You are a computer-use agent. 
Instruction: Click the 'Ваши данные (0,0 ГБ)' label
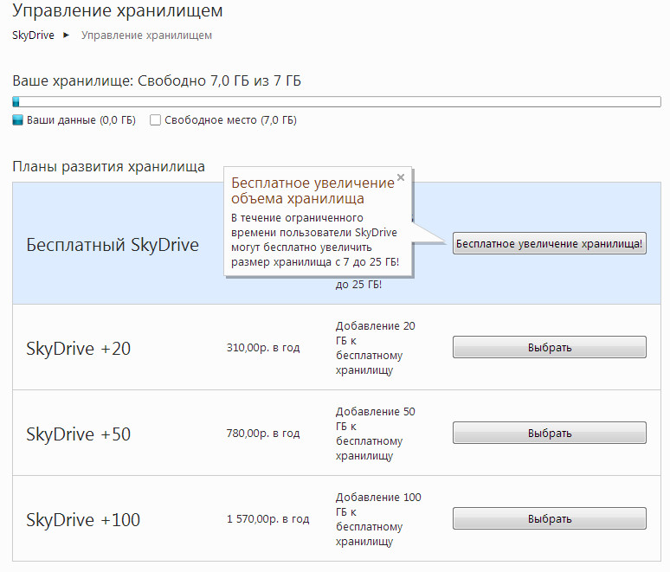tap(81, 120)
